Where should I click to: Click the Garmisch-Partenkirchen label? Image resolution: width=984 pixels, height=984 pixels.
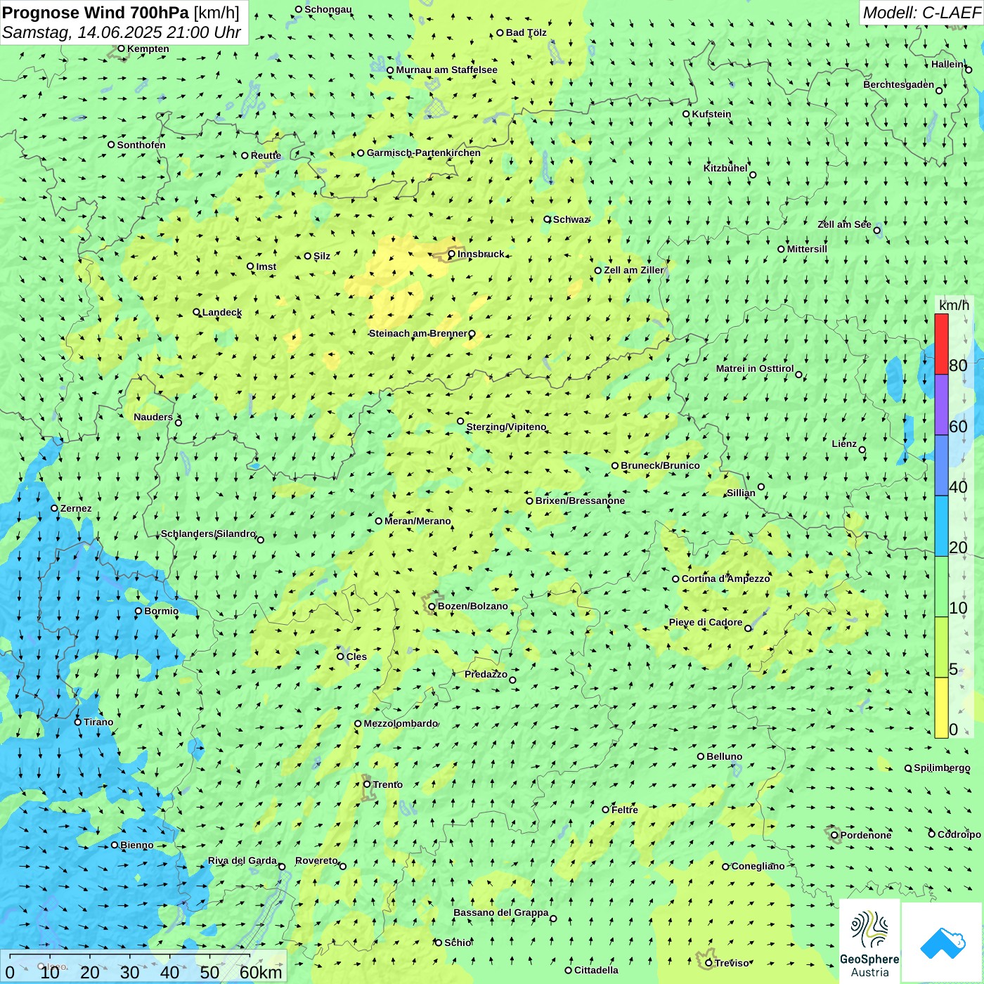tap(423, 153)
